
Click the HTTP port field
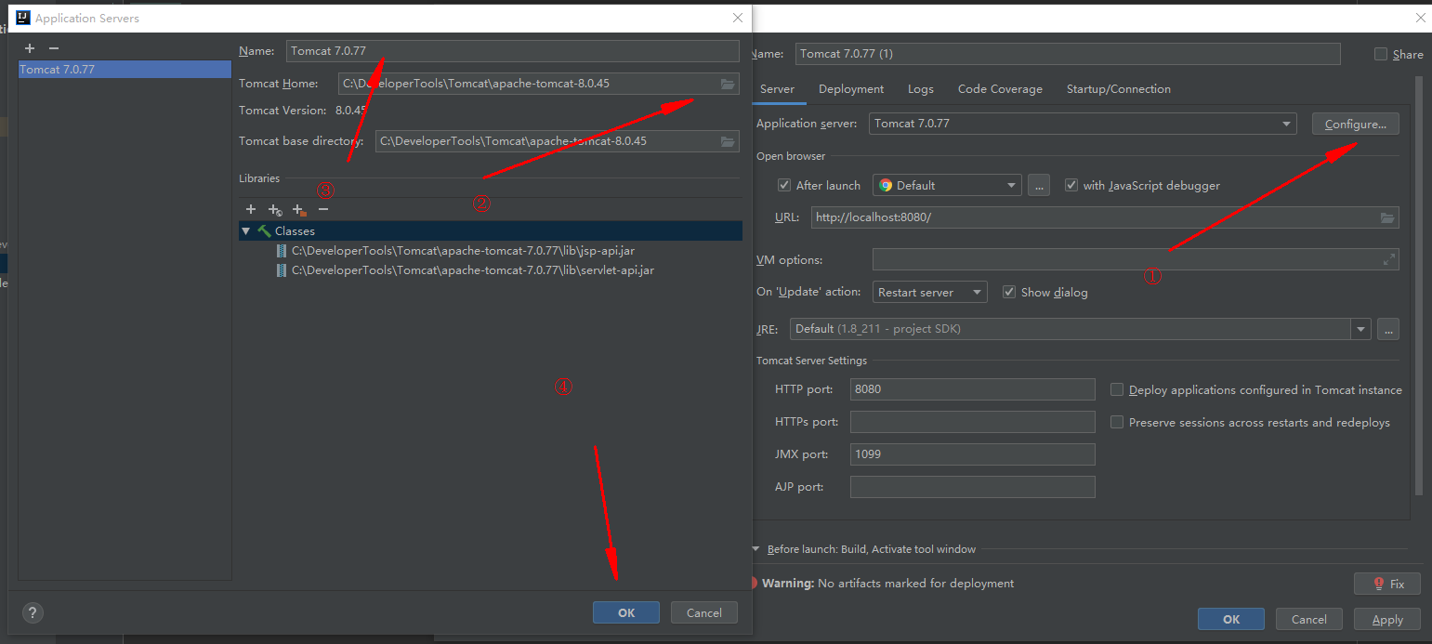coord(973,389)
